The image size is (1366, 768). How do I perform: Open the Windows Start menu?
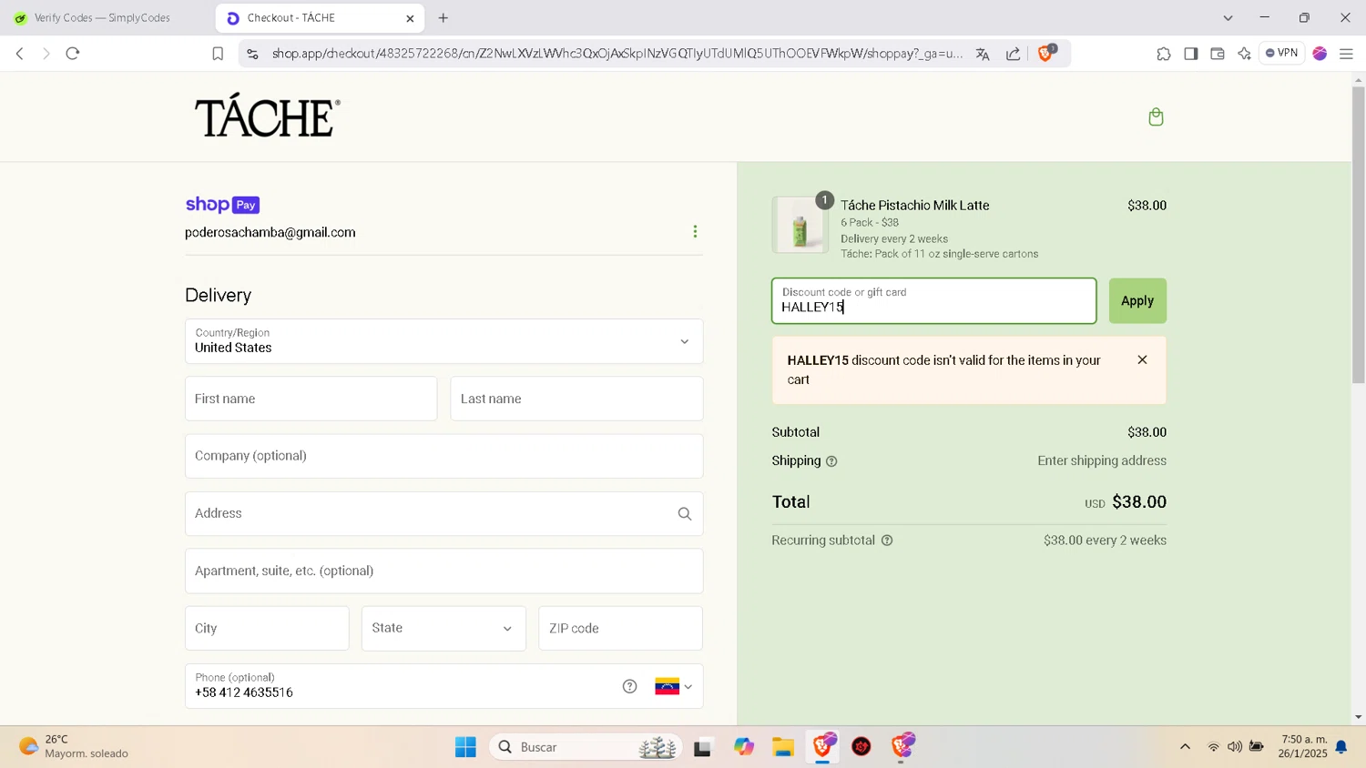click(465, 747)
